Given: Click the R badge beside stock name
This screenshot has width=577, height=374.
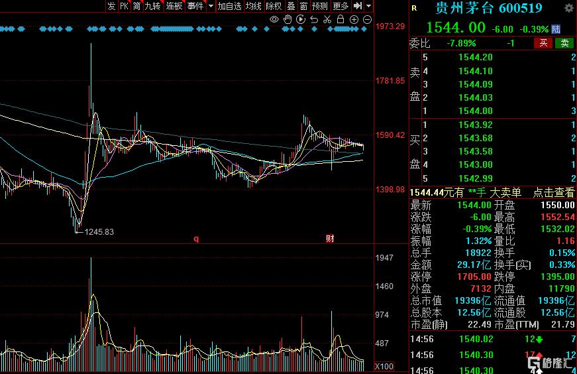Looking at the screenshot, I should 414,8.
